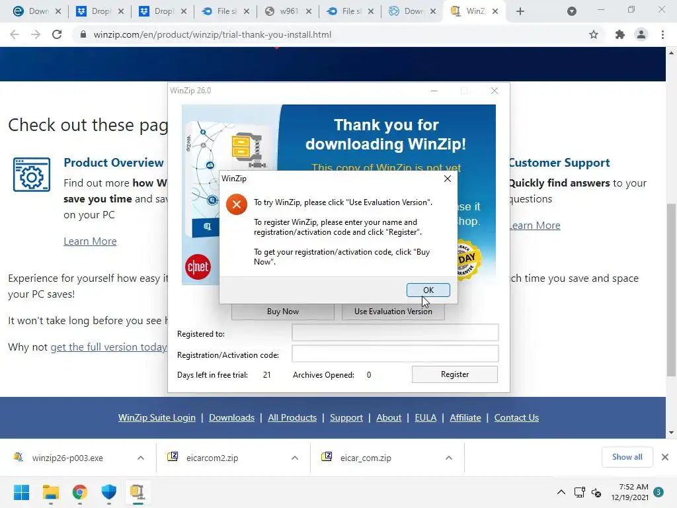Click the WinZip file cabinet logo in banner

[249, 150]
